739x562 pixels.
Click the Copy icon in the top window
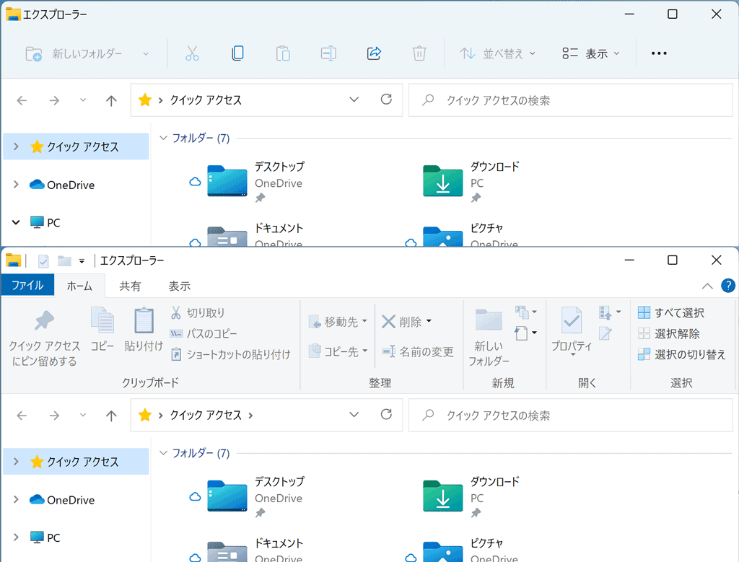[x=237, y=53]
